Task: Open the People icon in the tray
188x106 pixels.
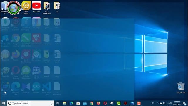Action: pyautogui.click(x=152, y=103)
